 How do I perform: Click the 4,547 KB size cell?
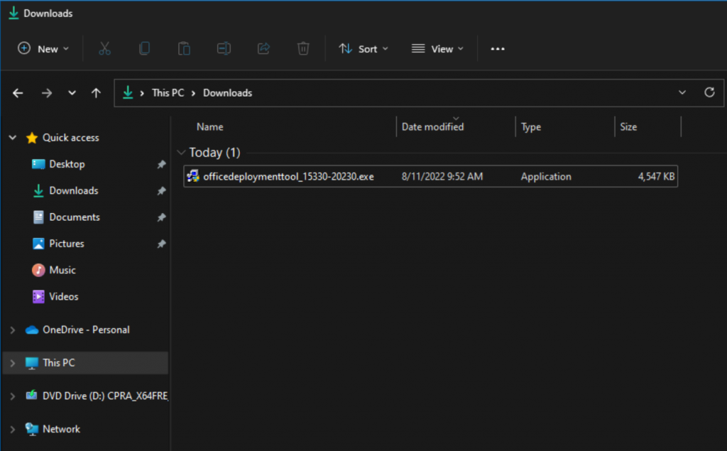click(x=656, y=177)
